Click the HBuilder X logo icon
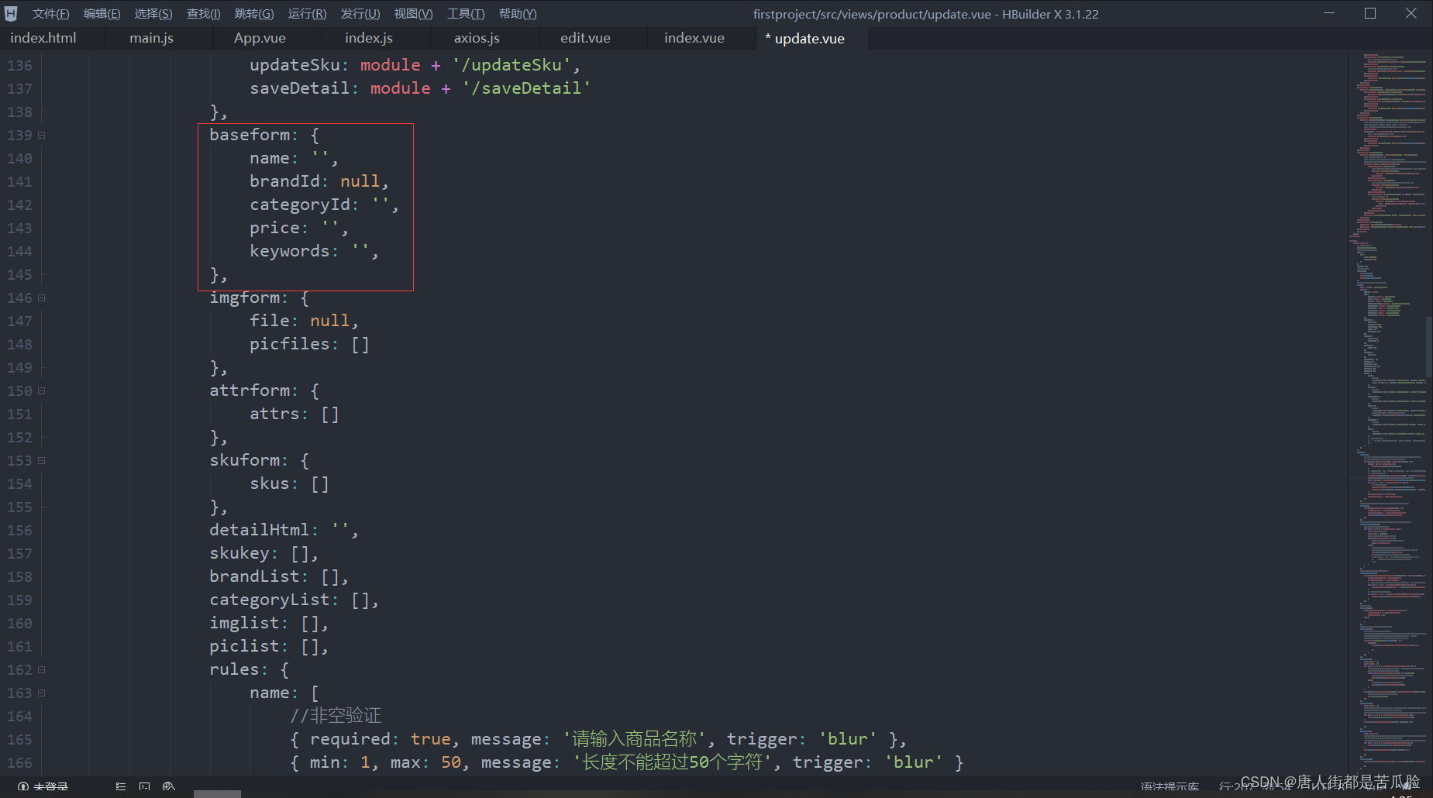Viewport: 1433px width, 798px height. [11, 13]
